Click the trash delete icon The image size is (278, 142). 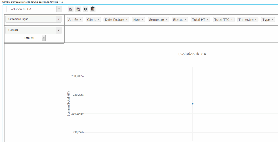pyautogui.click(x=93, y=9)
